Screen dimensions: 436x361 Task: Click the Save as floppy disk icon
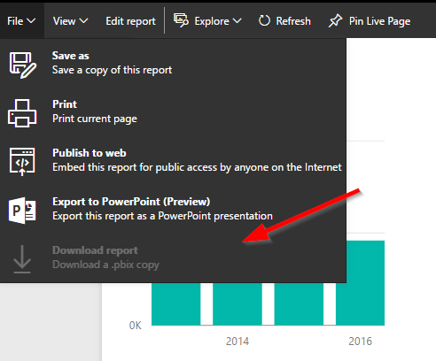(22, 65)
